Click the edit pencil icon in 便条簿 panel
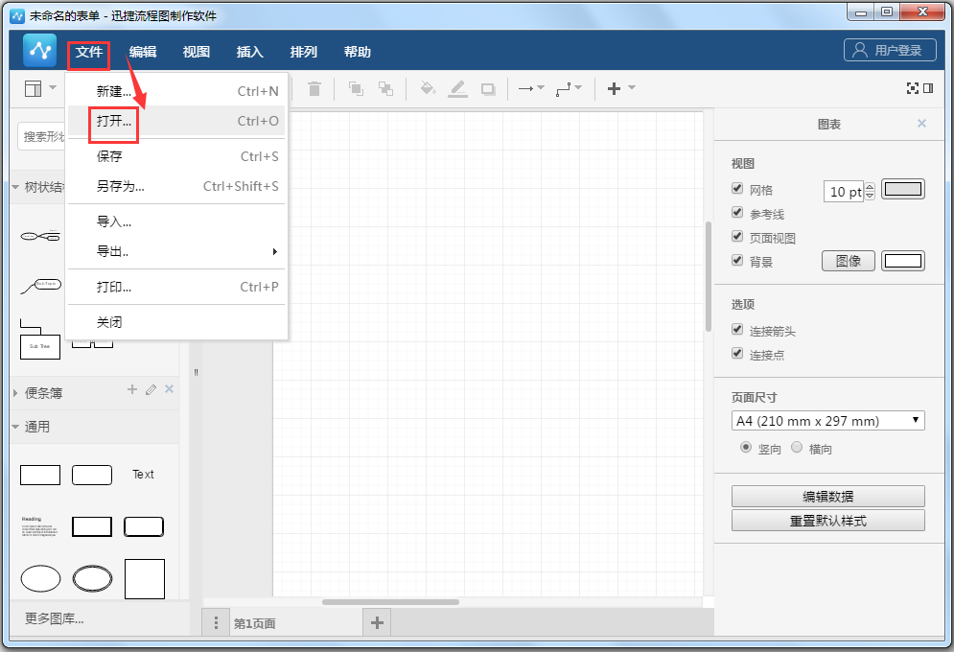The height and width of the screenshot is (652, 954). 151,390
